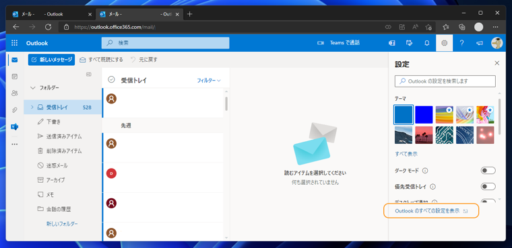Open the feedback megaphone icon
Screen dimensions: 512x248
[x=479, y=43]
